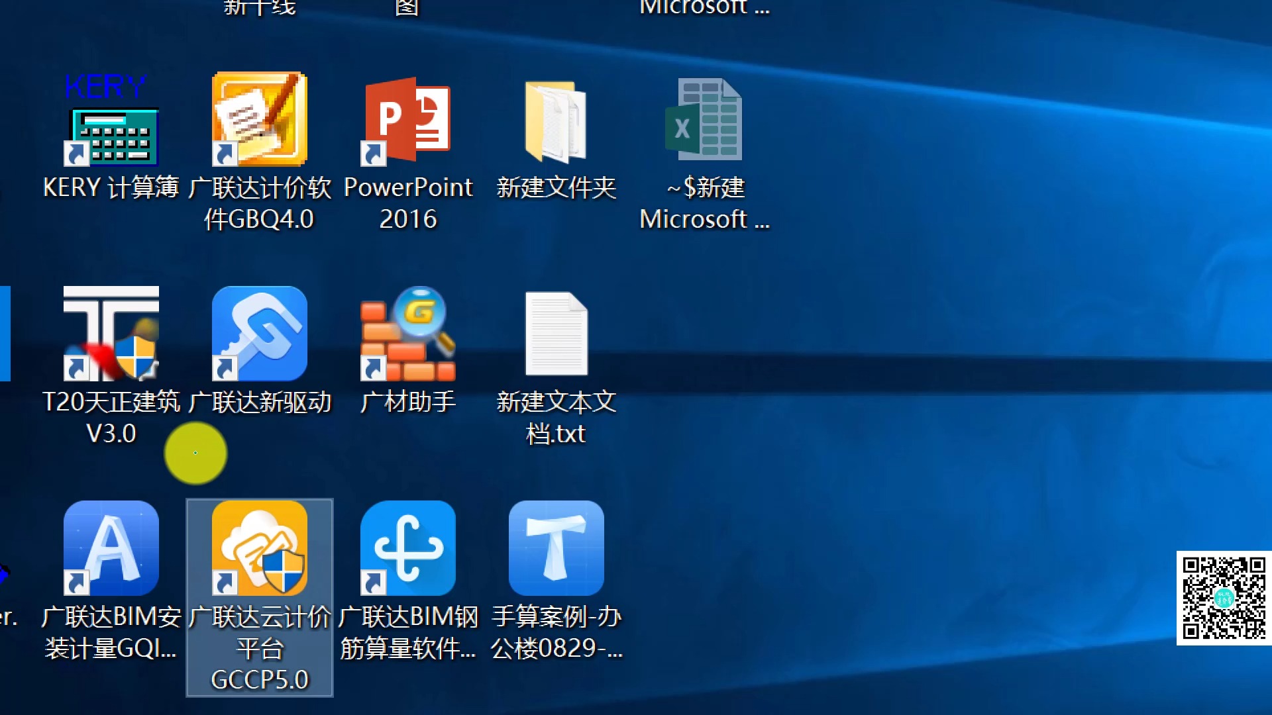This screenshot has height=715, width=1272.
Task: Click the 广联达BIM安装计量GQI text label
Action: coord(111,632)
